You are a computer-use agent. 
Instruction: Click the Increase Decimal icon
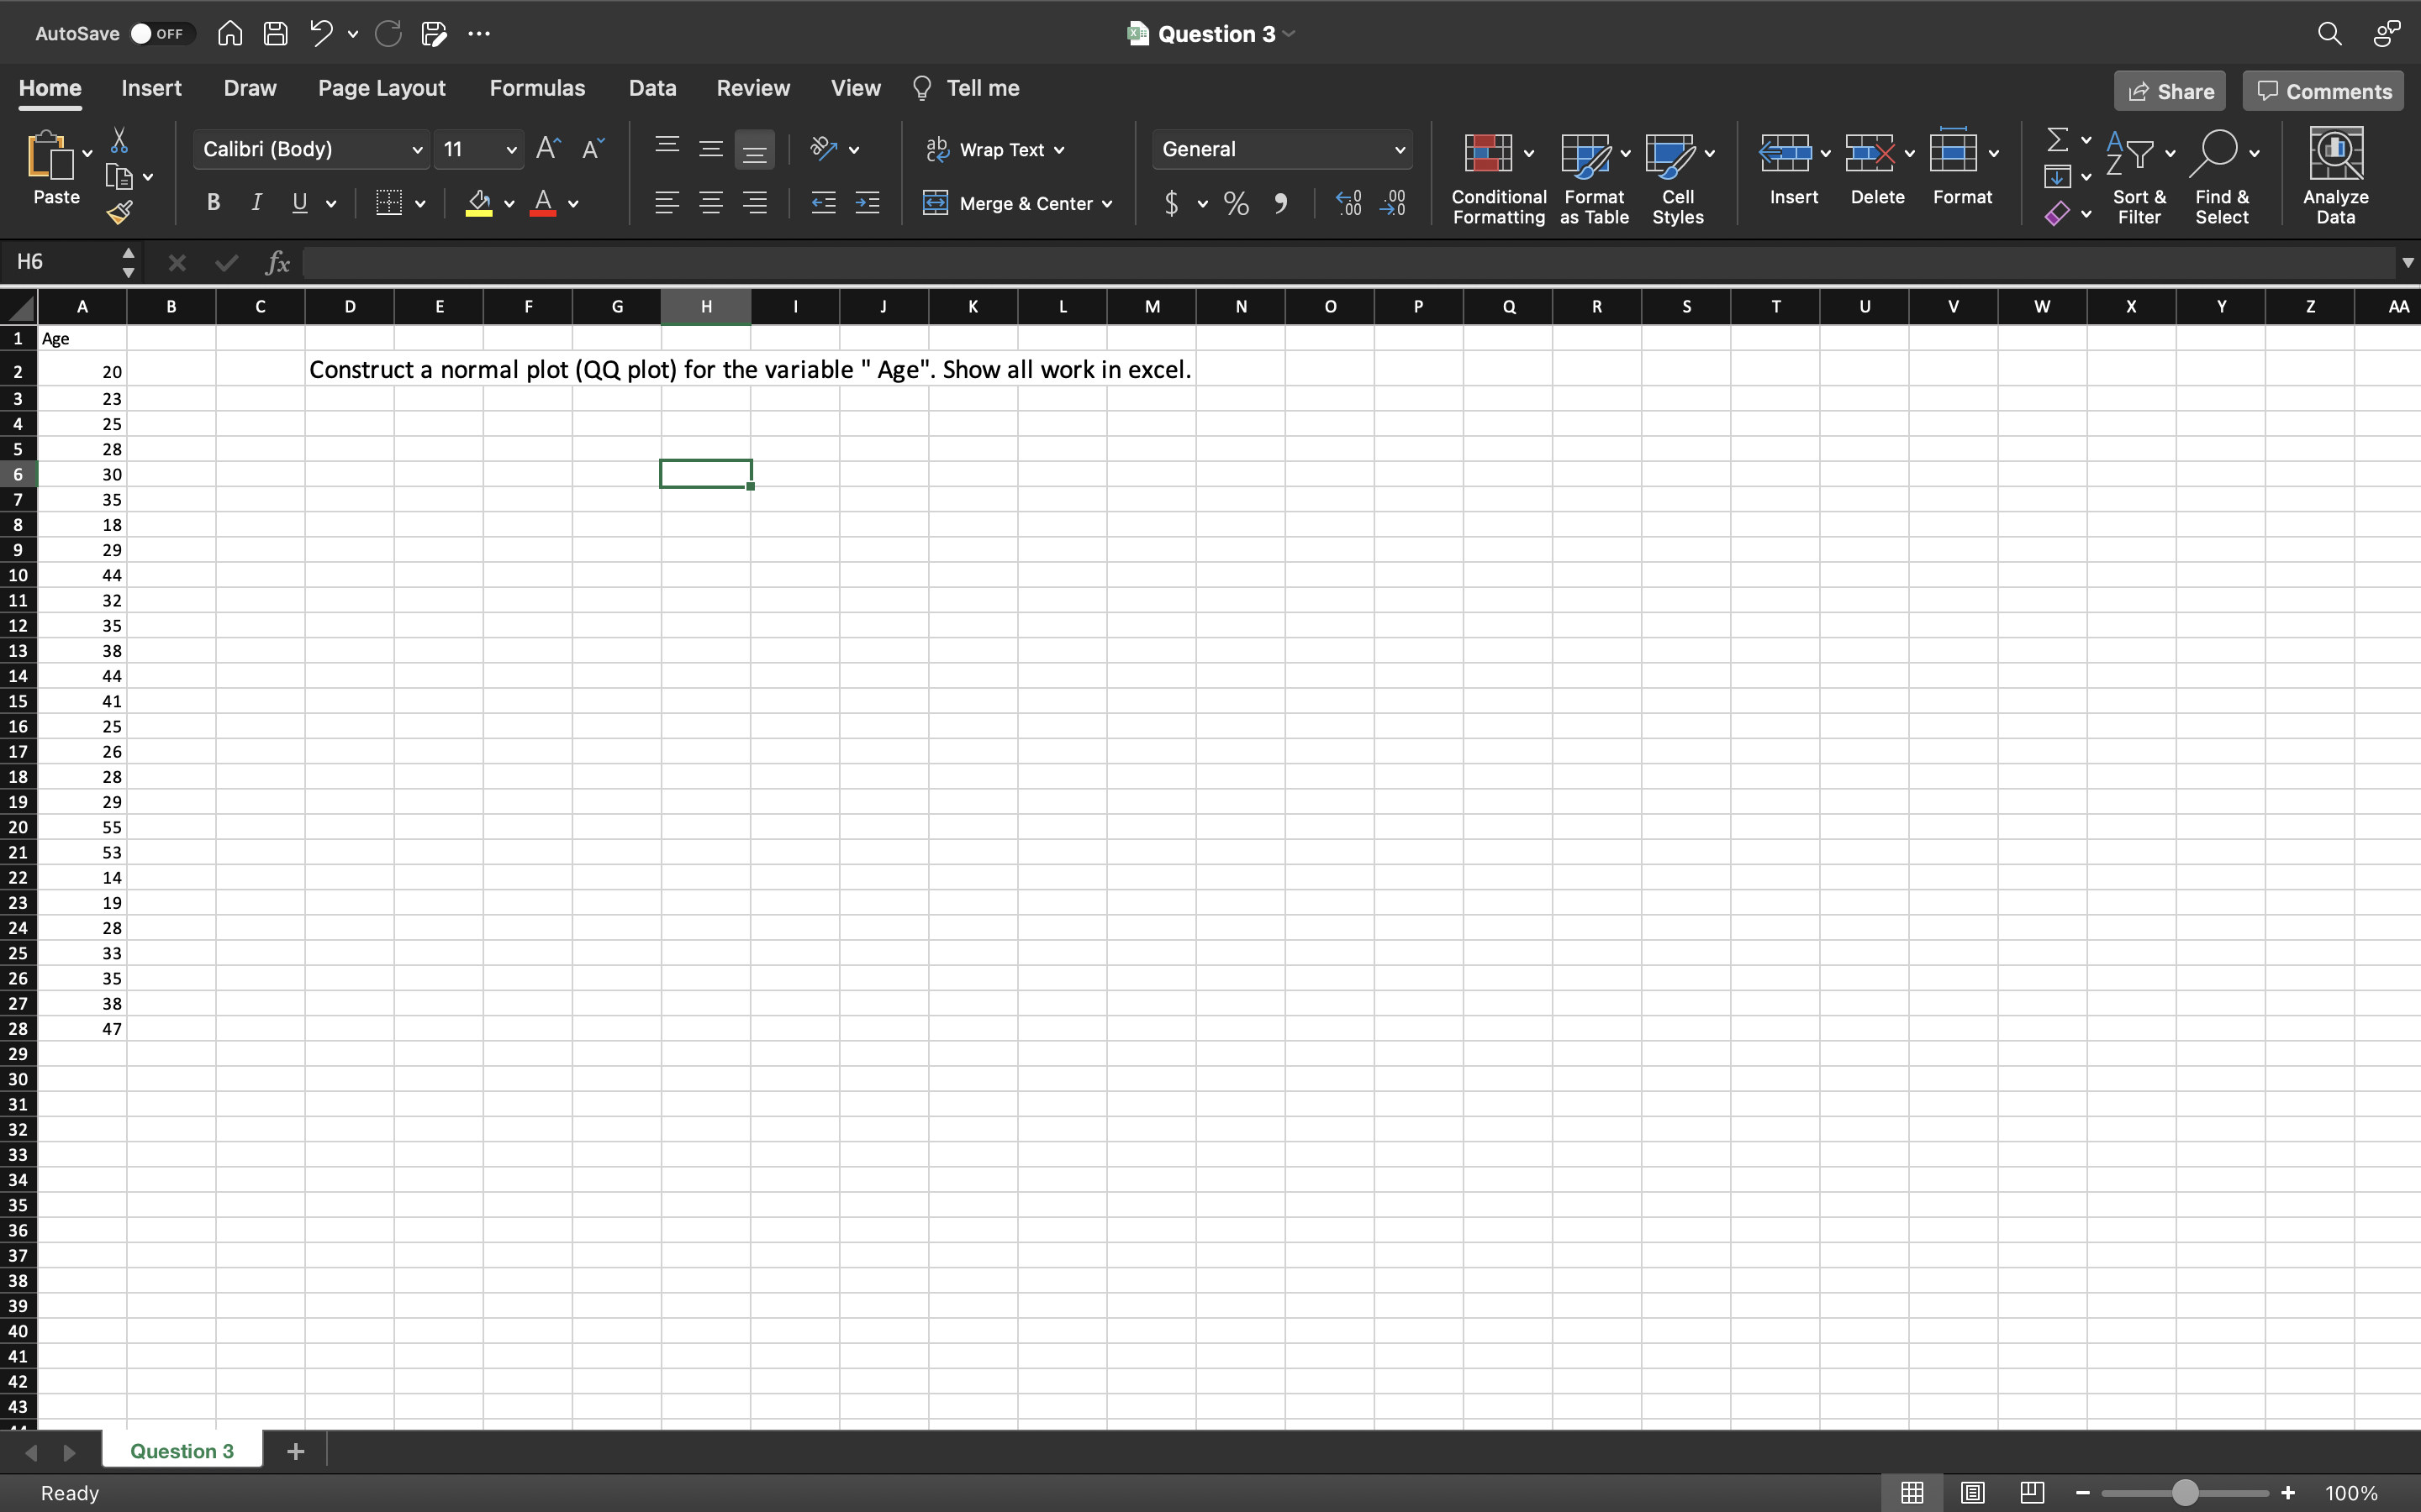pos(1348,203)
